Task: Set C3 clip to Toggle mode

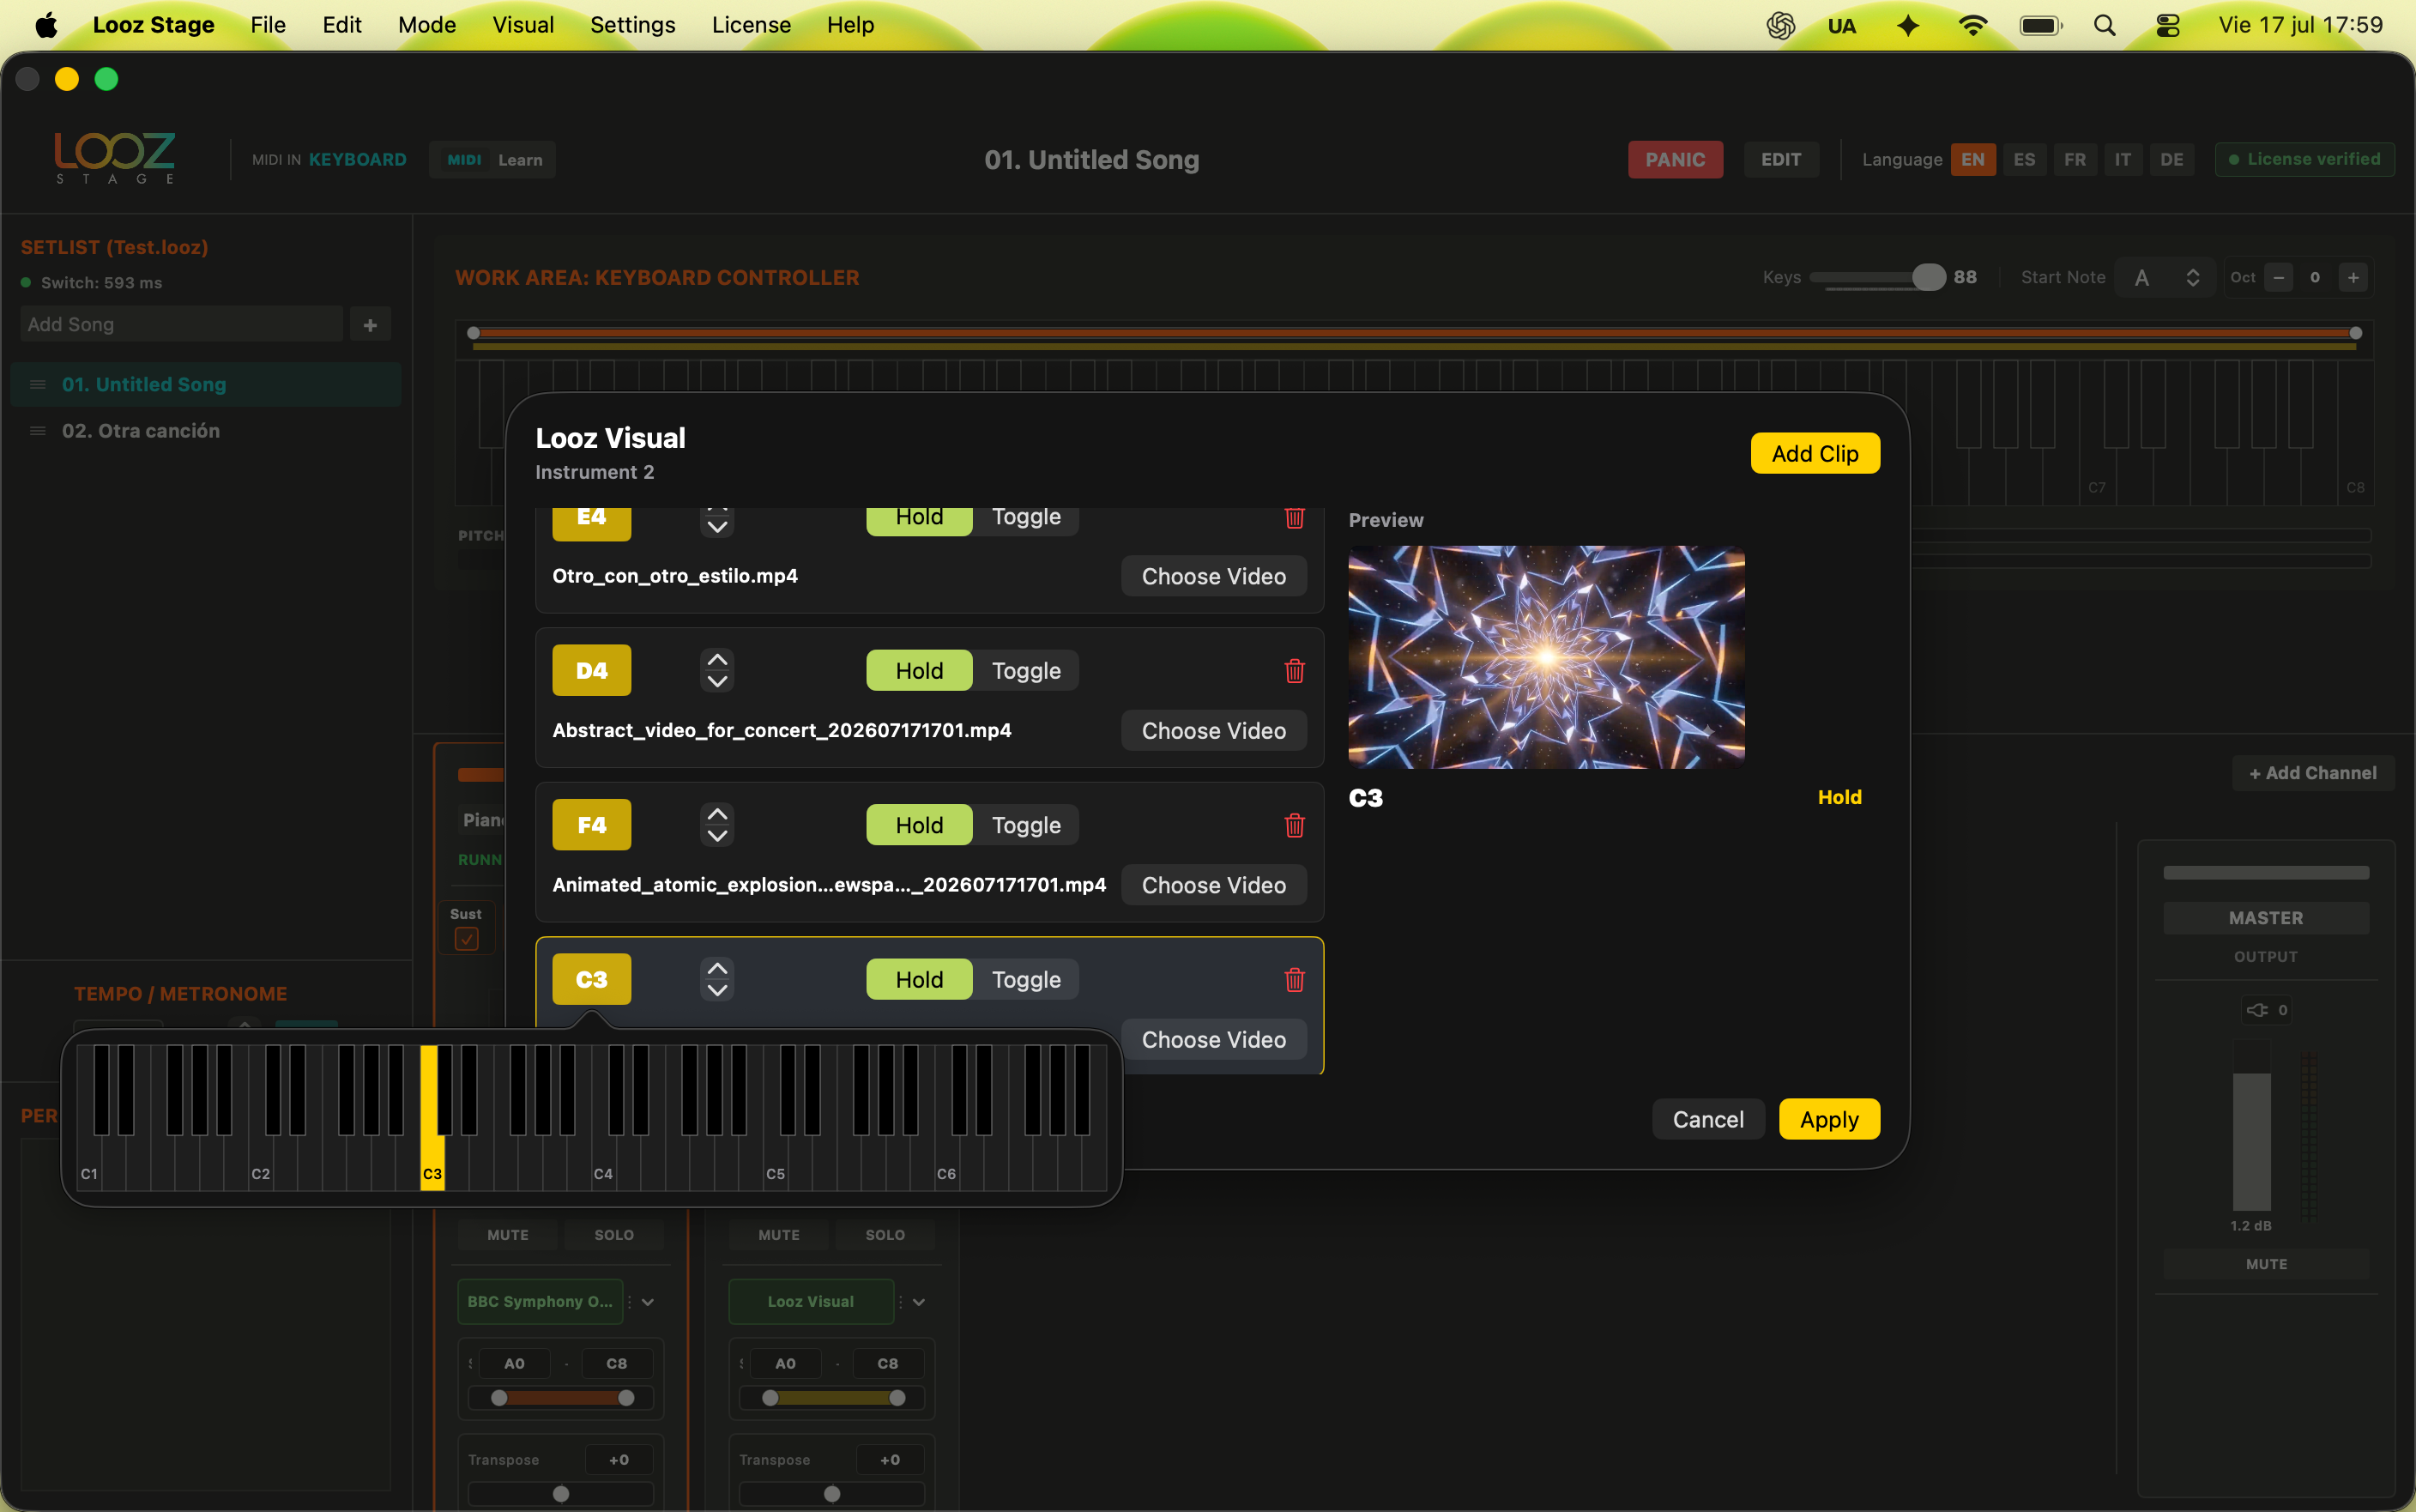Action: [1025, 979]
